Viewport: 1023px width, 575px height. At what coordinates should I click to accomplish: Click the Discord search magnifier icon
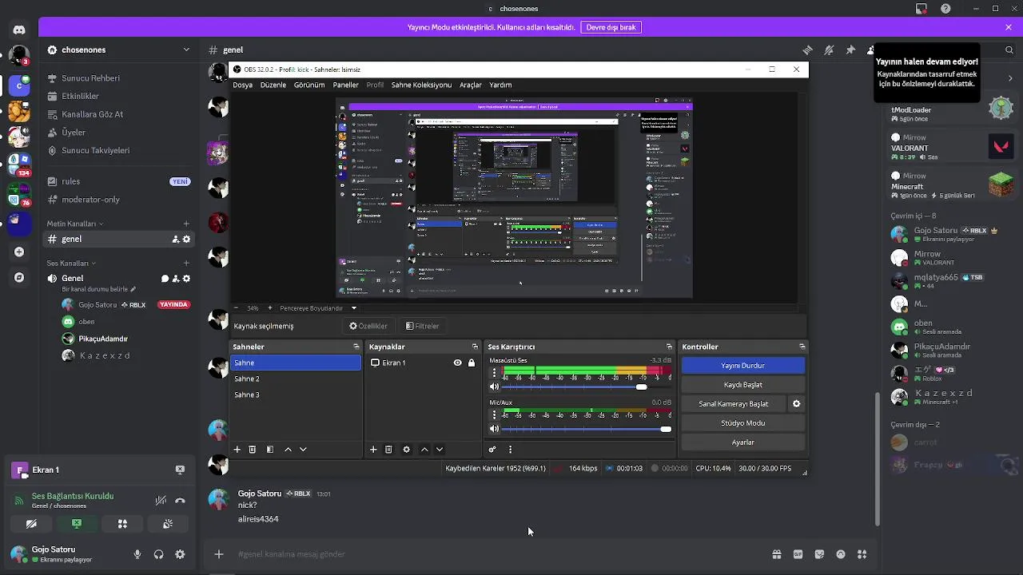click(x=1009, y=50)
